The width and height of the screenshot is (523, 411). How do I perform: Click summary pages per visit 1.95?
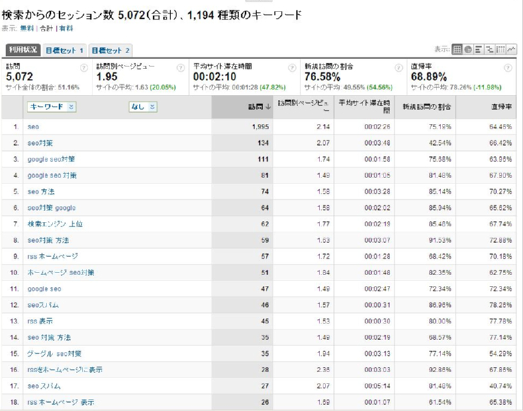pos(107,77)
